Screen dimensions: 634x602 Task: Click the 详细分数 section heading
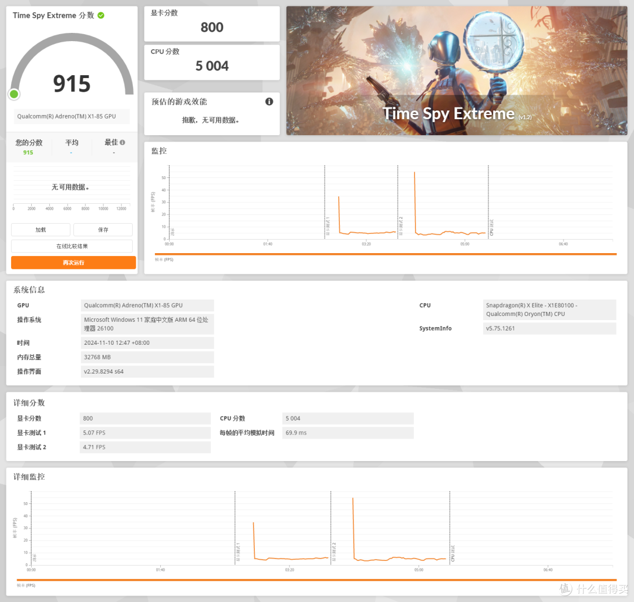29,403
